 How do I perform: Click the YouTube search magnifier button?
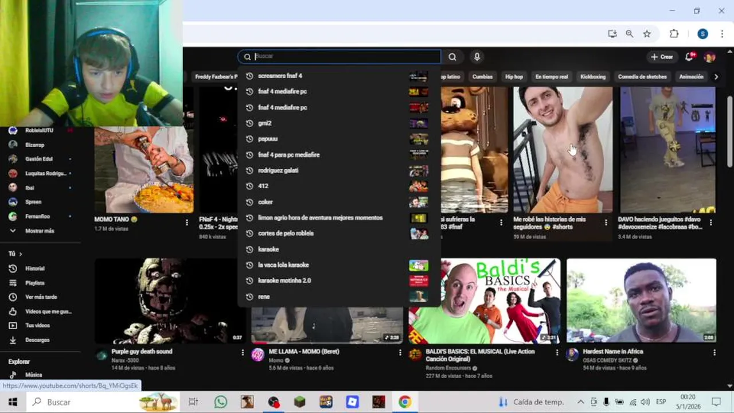452,57
